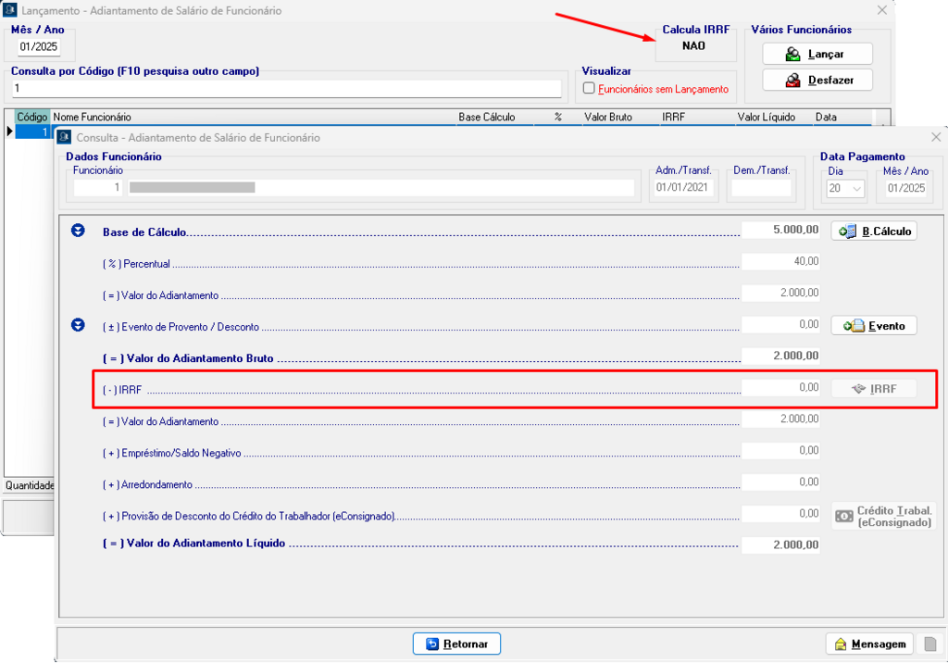Select the Código column header

32,118
